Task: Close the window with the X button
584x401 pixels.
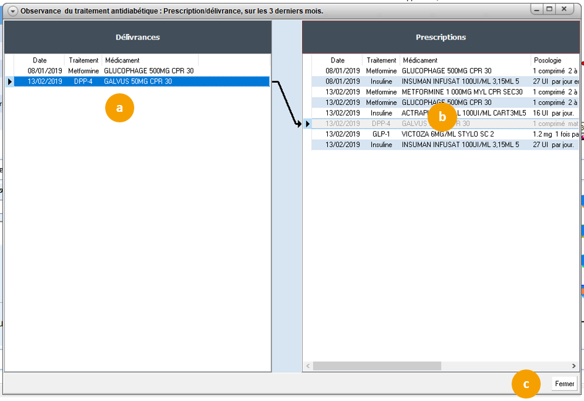Action: click(x=564, y=9)
